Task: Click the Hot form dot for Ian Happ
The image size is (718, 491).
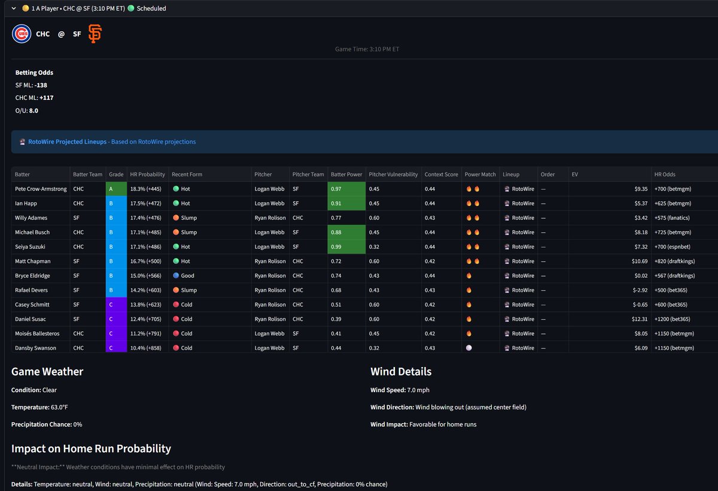Action: point(175,203)
